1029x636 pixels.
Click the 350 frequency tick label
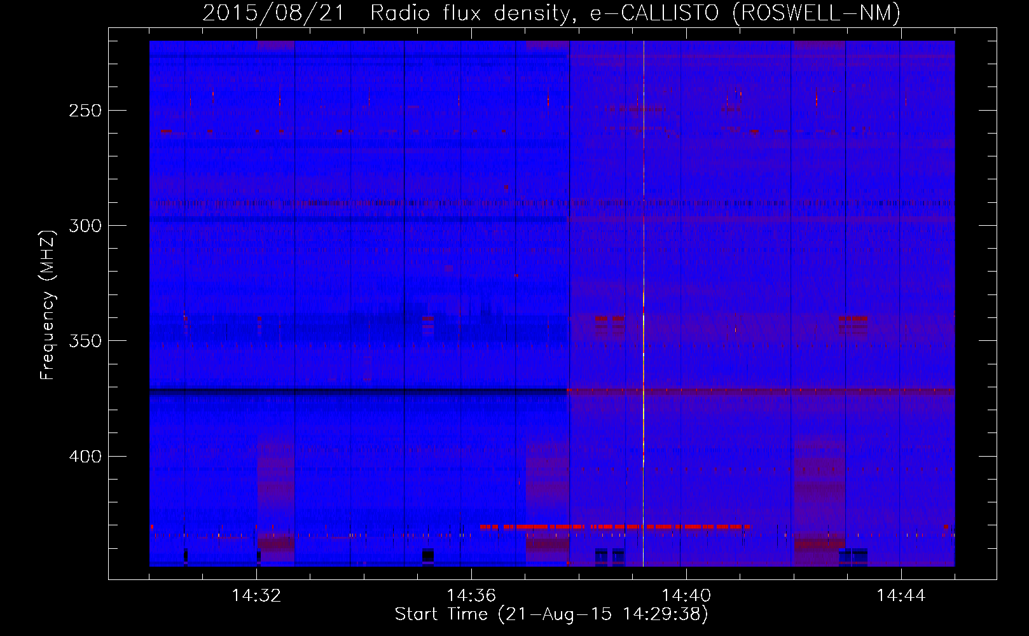point(85,341)
